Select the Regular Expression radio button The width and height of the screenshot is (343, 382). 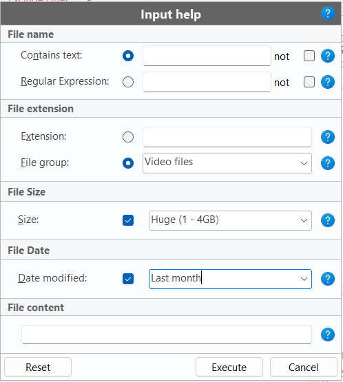pyautogui.click(x=128, y=82)
